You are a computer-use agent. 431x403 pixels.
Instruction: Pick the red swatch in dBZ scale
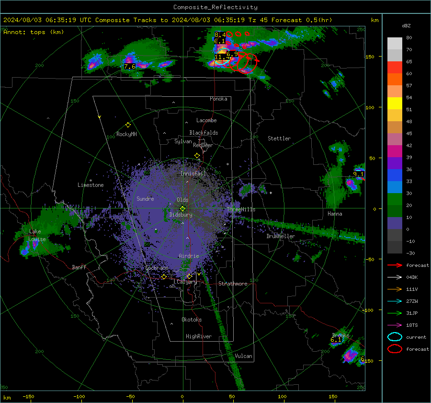coord(395,68)
